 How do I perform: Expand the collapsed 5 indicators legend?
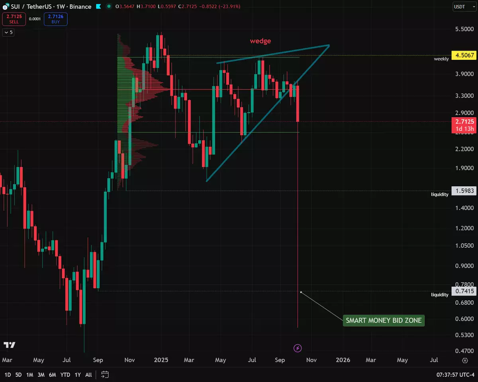click(8, 32)
